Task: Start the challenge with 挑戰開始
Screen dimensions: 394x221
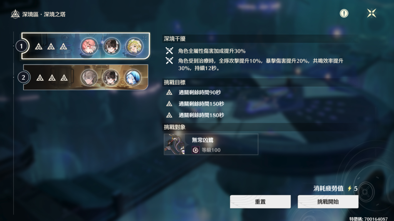Action: tap(328, 202)
